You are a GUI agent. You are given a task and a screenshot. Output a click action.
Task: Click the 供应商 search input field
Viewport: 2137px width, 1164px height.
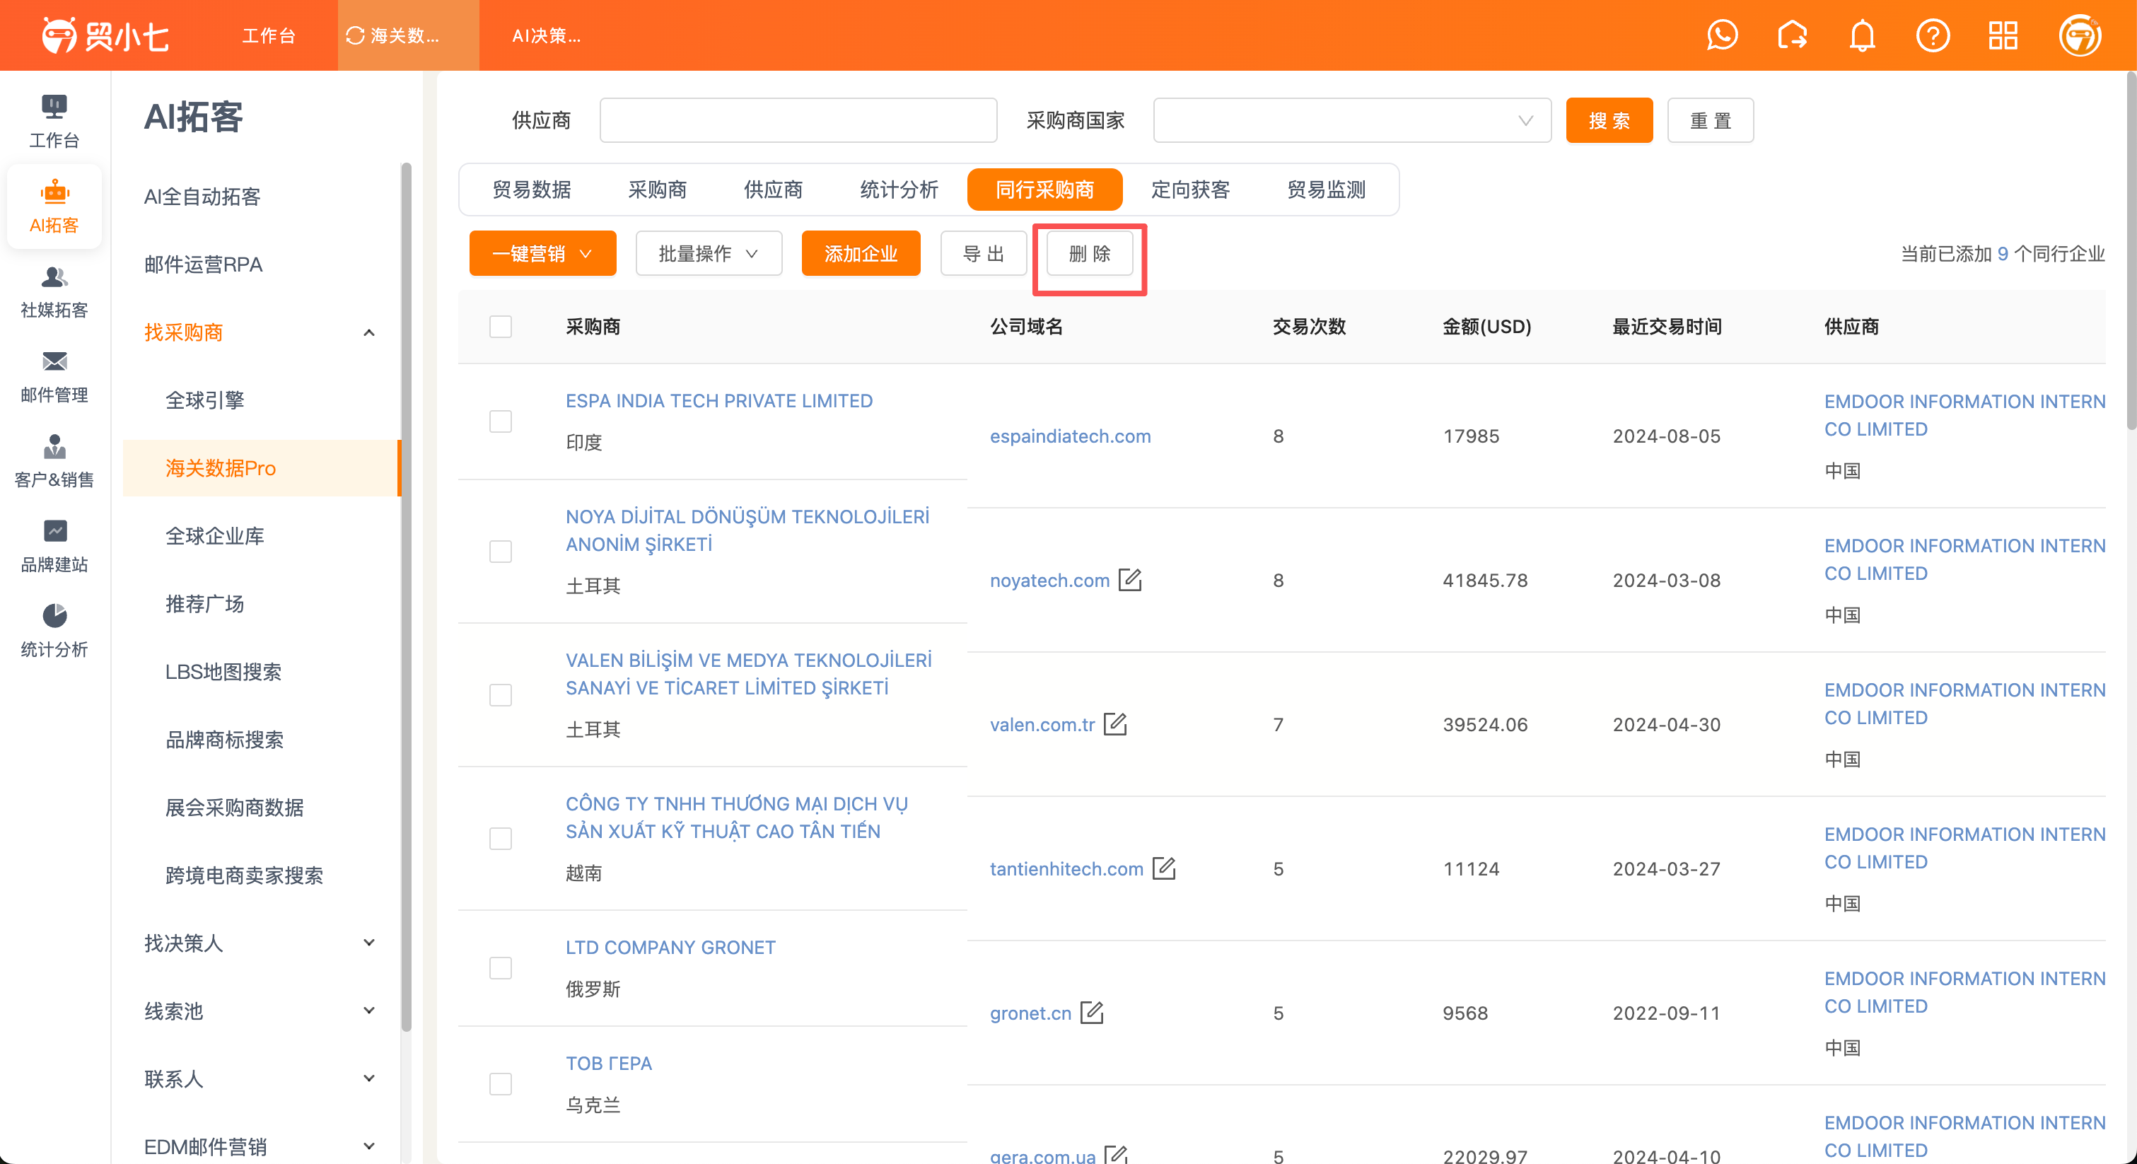pos(798,120)
